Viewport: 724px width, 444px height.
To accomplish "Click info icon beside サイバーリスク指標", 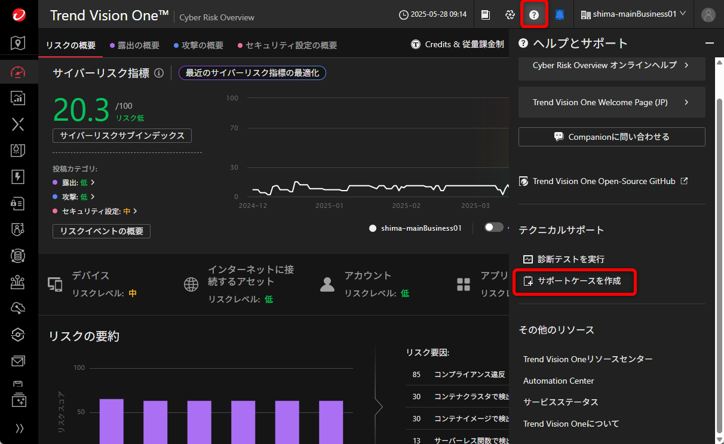I will point(159,73).
